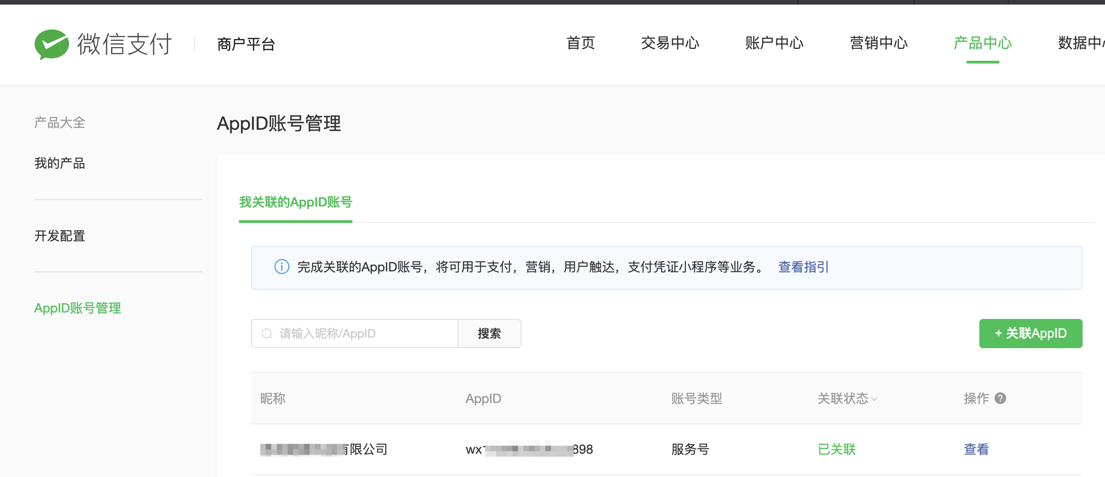Viewport: 1105px width, 477px height.
Task: Click the +关联AppID button
Action: click(1031, 334)
